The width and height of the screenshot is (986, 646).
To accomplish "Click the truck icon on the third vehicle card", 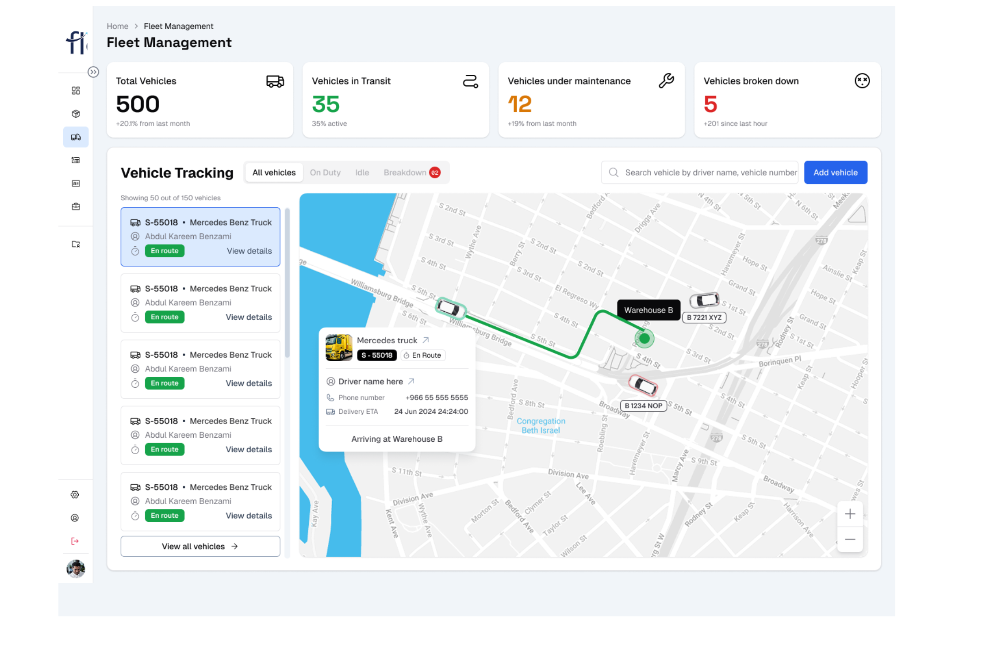I will 135,355.
